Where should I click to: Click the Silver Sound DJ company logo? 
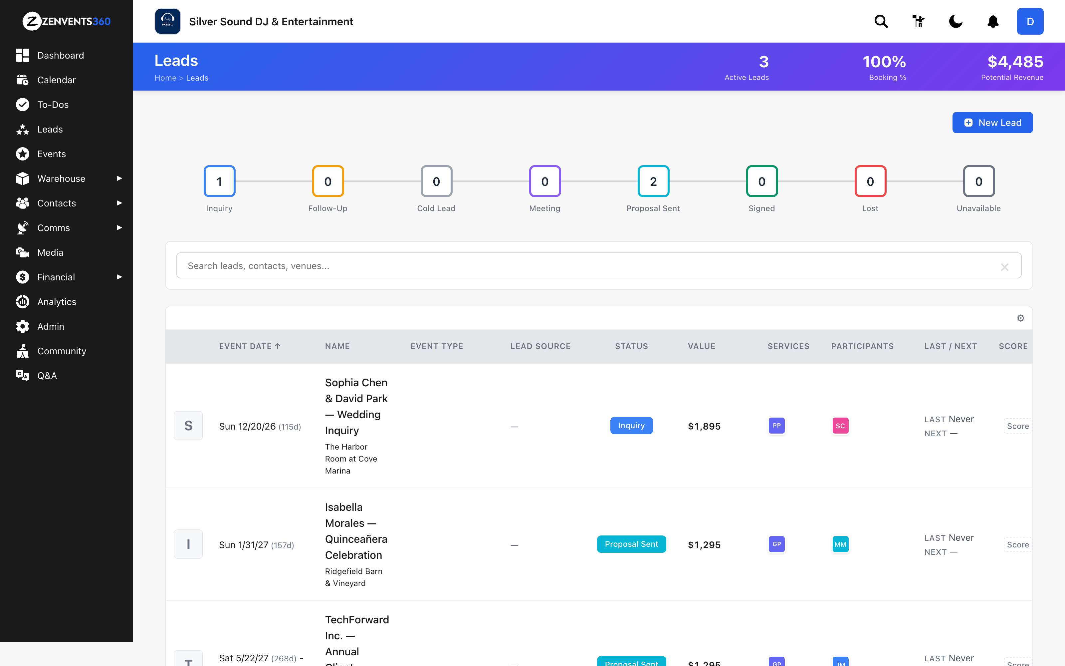point(168,21)
